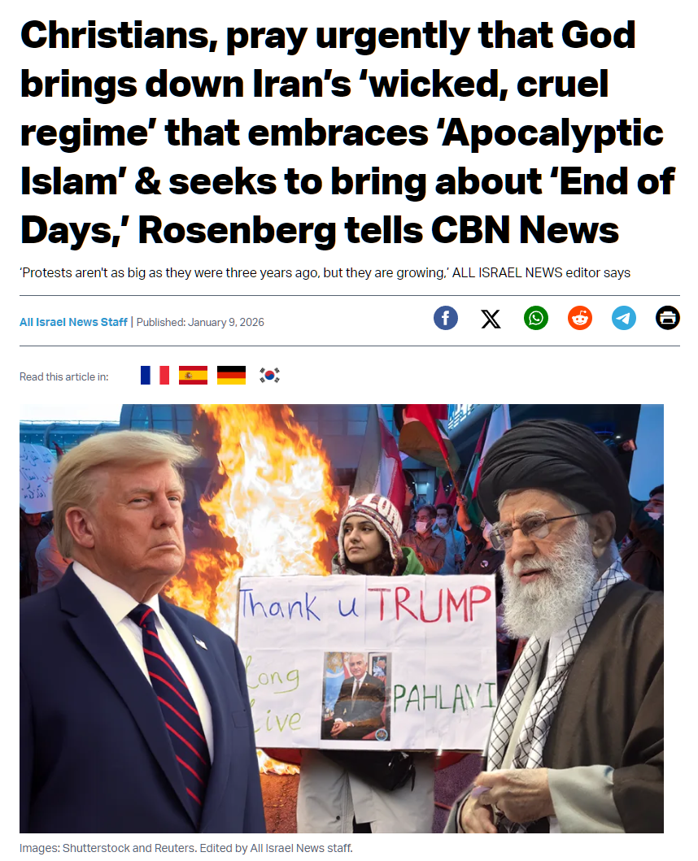Print the article using the printer icon
This screenshot has width=698, height=861.
(x=668, y=318)
